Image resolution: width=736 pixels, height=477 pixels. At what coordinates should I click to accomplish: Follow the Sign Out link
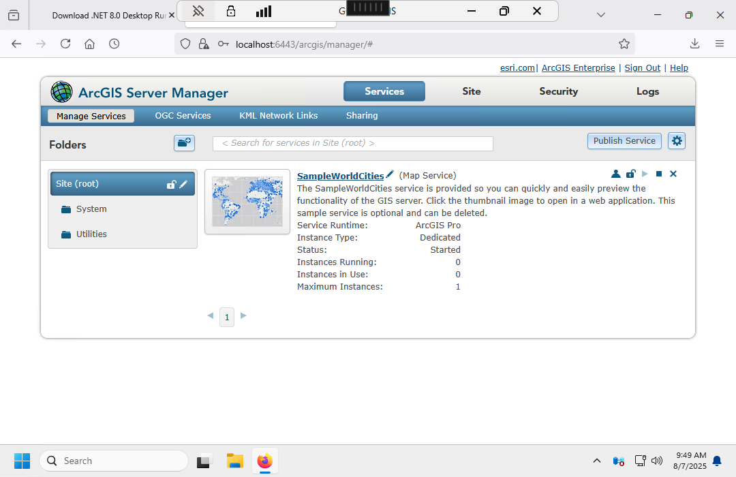coord(642,68)
